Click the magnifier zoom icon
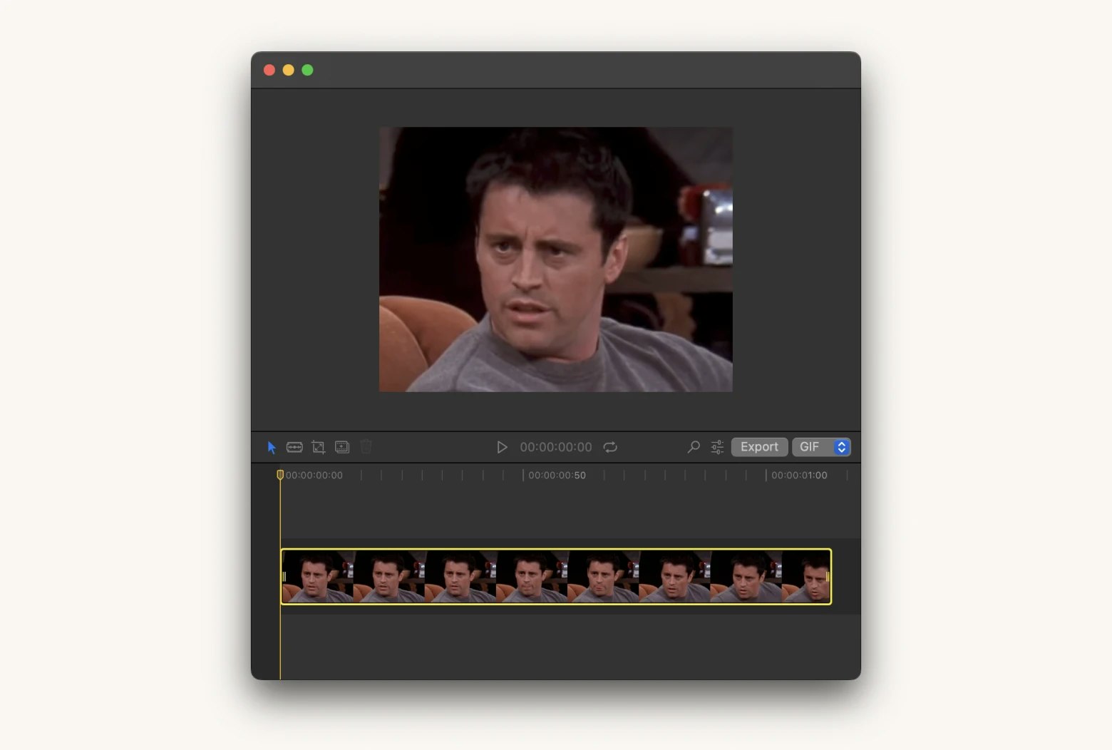 click(694, 447)
